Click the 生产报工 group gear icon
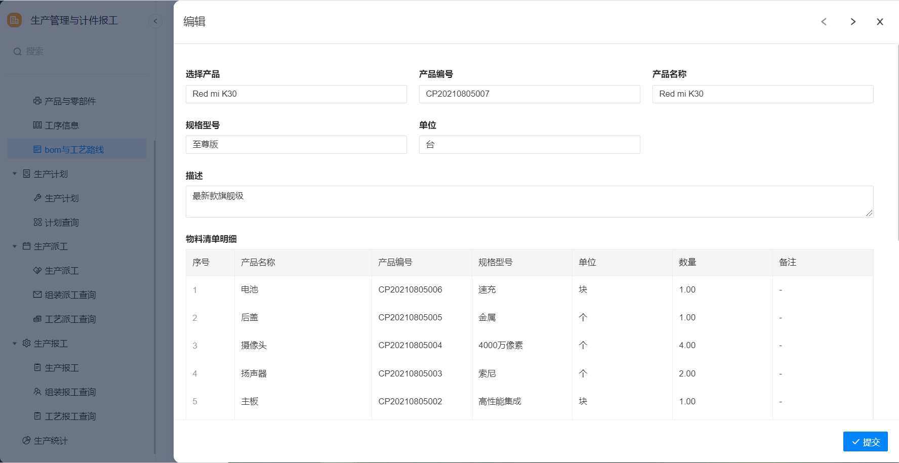Image resolution: width=899 pixels, height=463 pixels. pos(27,343)
